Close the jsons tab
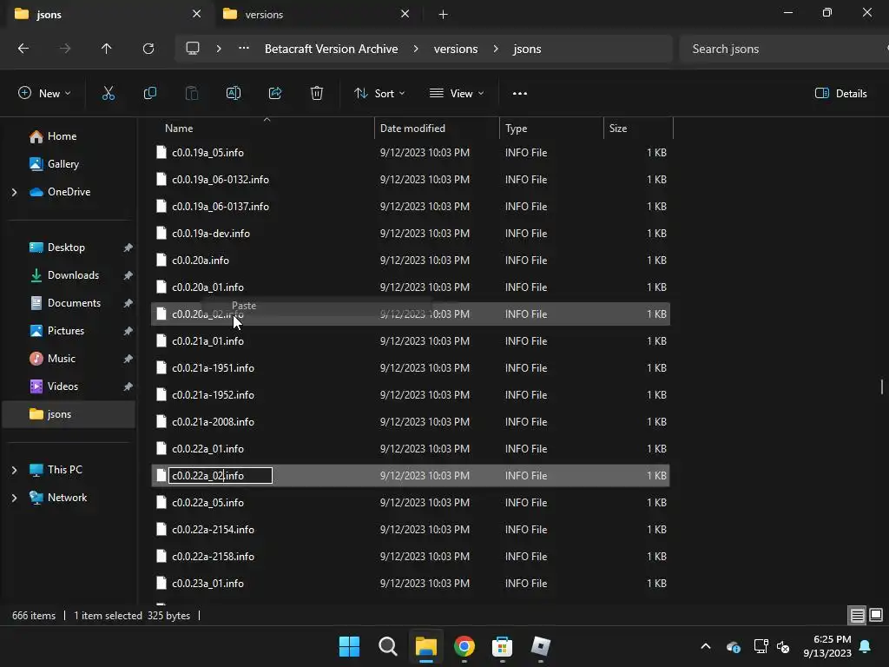Viewport: 889px width, 667px height. point(197,14)
